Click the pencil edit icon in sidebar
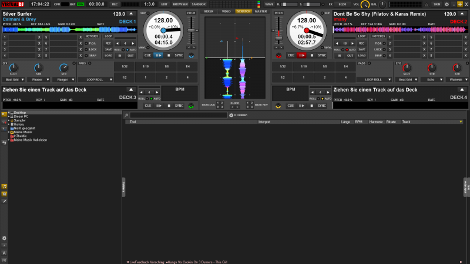This screenshot has width=470, height=264. (4, 201)
